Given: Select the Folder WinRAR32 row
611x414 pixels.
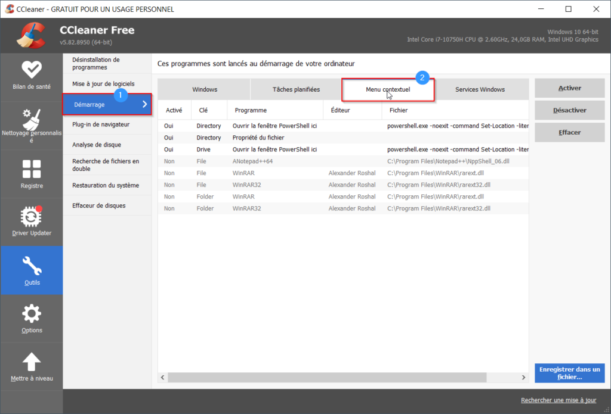Looking at the screenshot, I should [x=343, y=208].
